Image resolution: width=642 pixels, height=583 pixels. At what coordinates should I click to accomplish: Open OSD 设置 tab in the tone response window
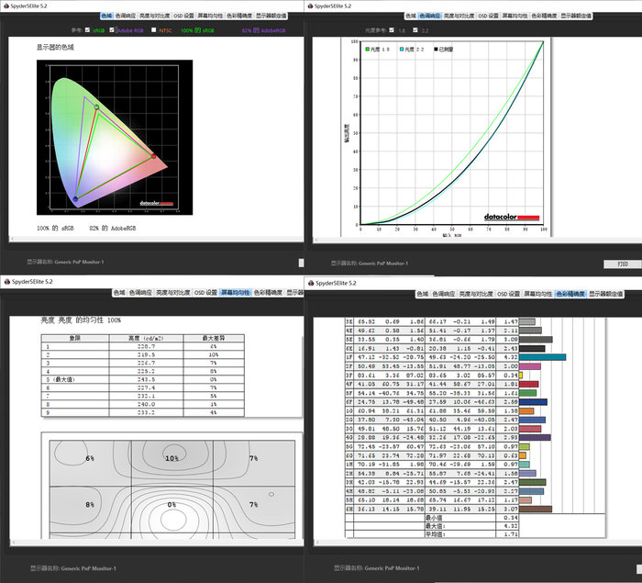(488, 16)
